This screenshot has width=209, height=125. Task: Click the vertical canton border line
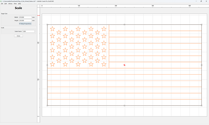pos(109,46)
